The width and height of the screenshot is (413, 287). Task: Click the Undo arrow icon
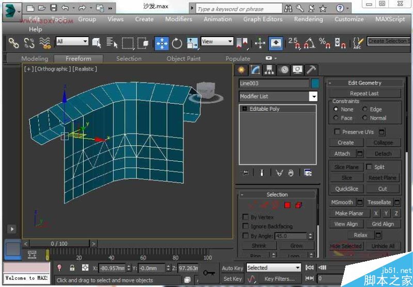pos(66,8)
